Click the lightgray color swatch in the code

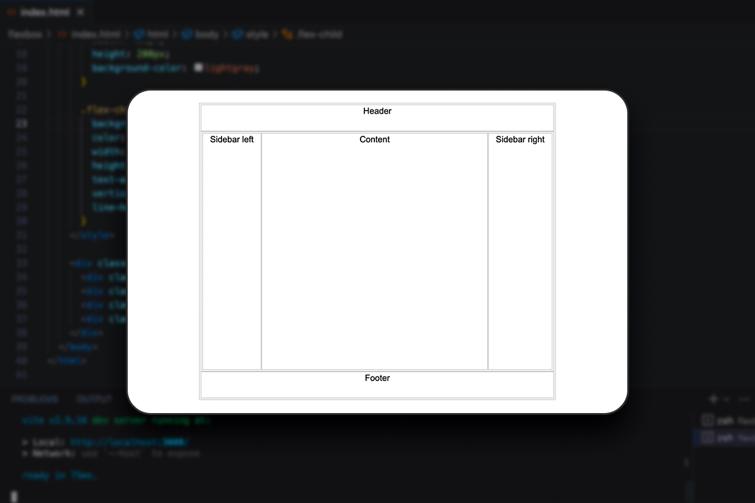point(198,67)
